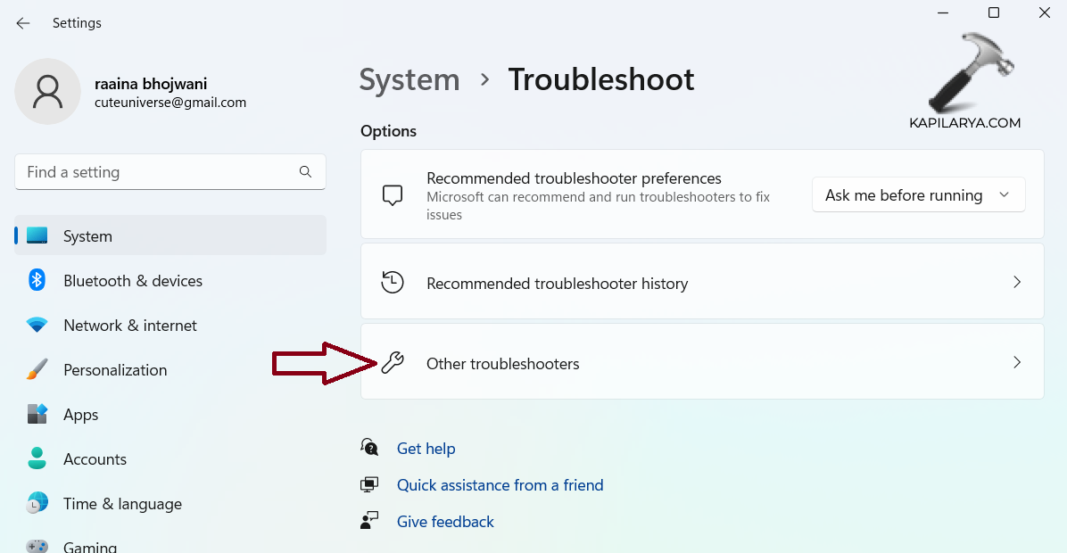Image resolution: width=1067 pixels, height=553 pixels.
Task: Open the Ask me before running dropdown
Action: [x=918, y=195]
